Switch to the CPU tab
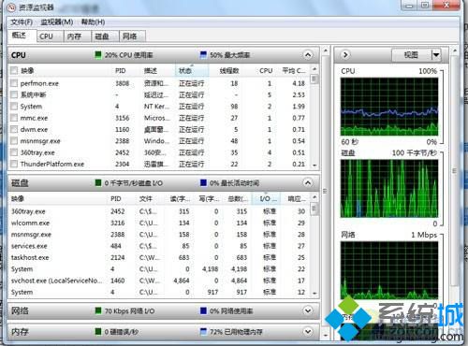468x346 pixels. 46,36
